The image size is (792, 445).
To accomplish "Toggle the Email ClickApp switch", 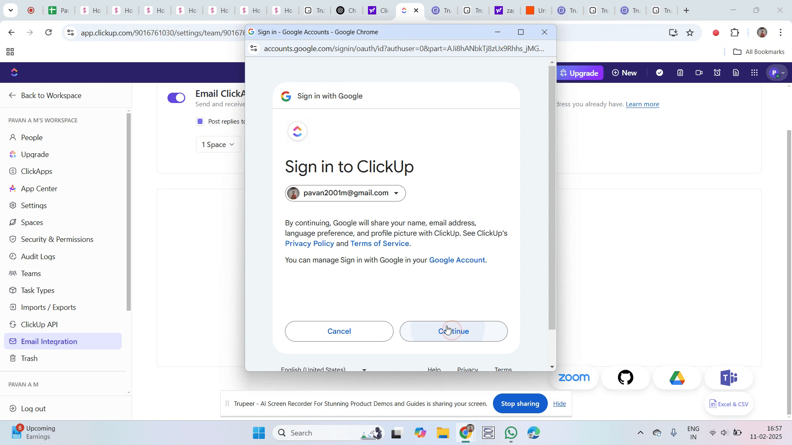I will (x=177, y=98).
